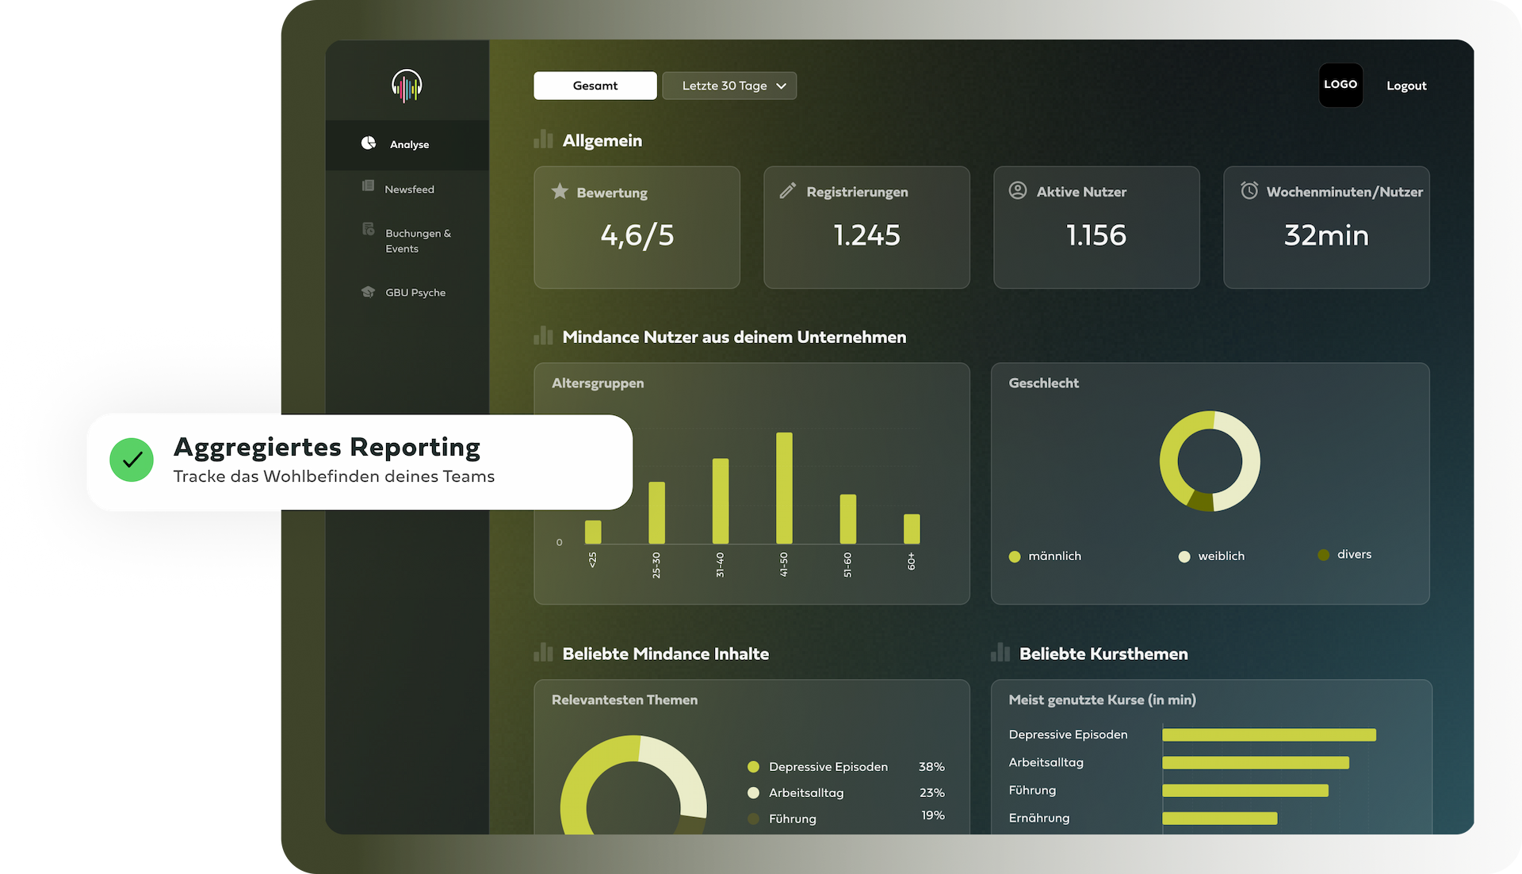
Task: Click the divers legend color dot
Action: [1323, 555]
